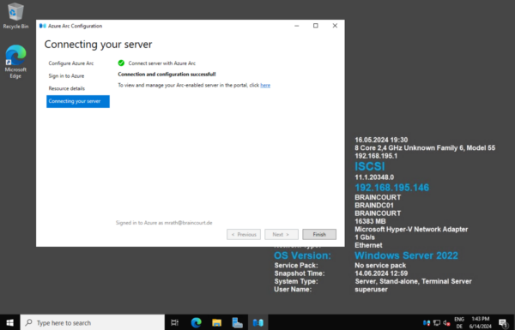This screenshot has width=515, height=330.
Task: Click the 'Windows Server 2022' desktop text
Action: 406,255
